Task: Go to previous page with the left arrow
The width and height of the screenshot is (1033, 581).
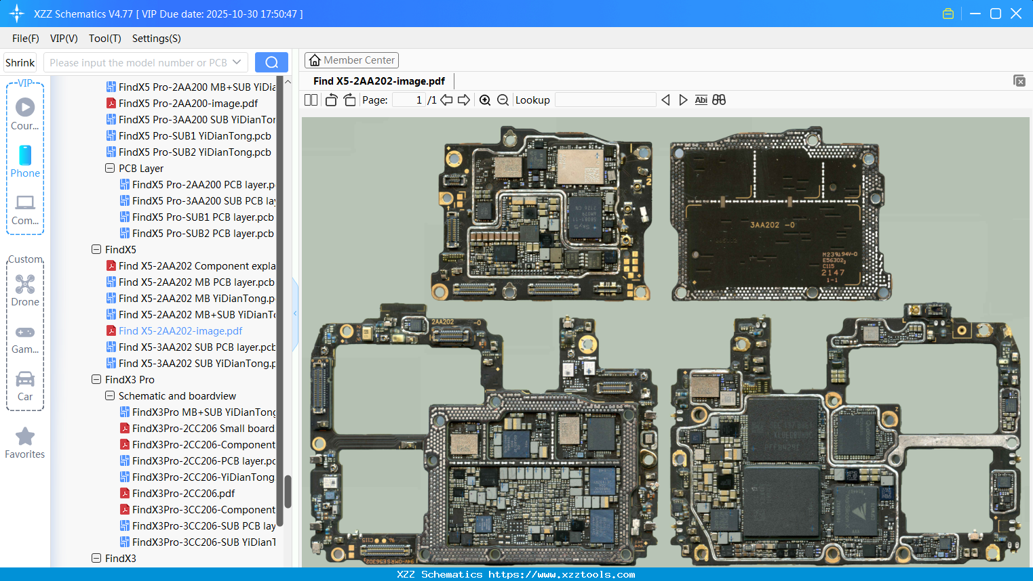Action: tap(446, 100)
